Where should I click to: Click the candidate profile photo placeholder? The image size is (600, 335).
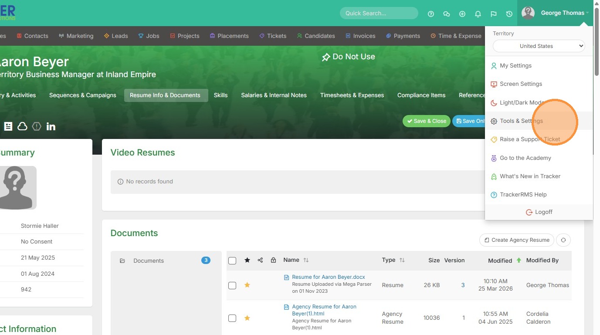coord(18,188)
